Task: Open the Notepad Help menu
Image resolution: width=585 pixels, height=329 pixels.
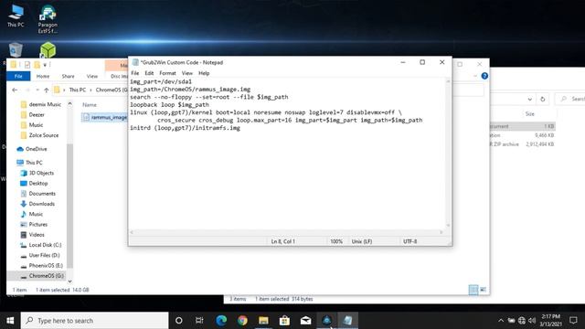Action: pyautogui.click(x=204, y=73)
